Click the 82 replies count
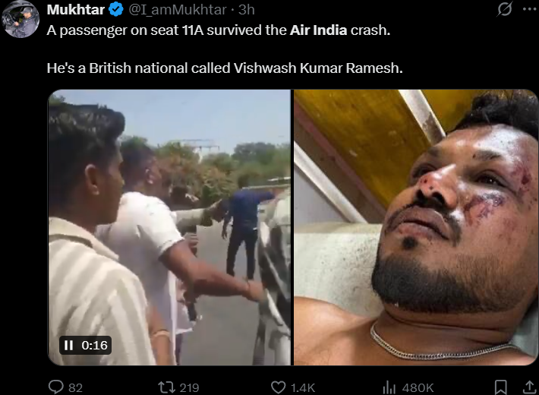 [x=76, y=388]
